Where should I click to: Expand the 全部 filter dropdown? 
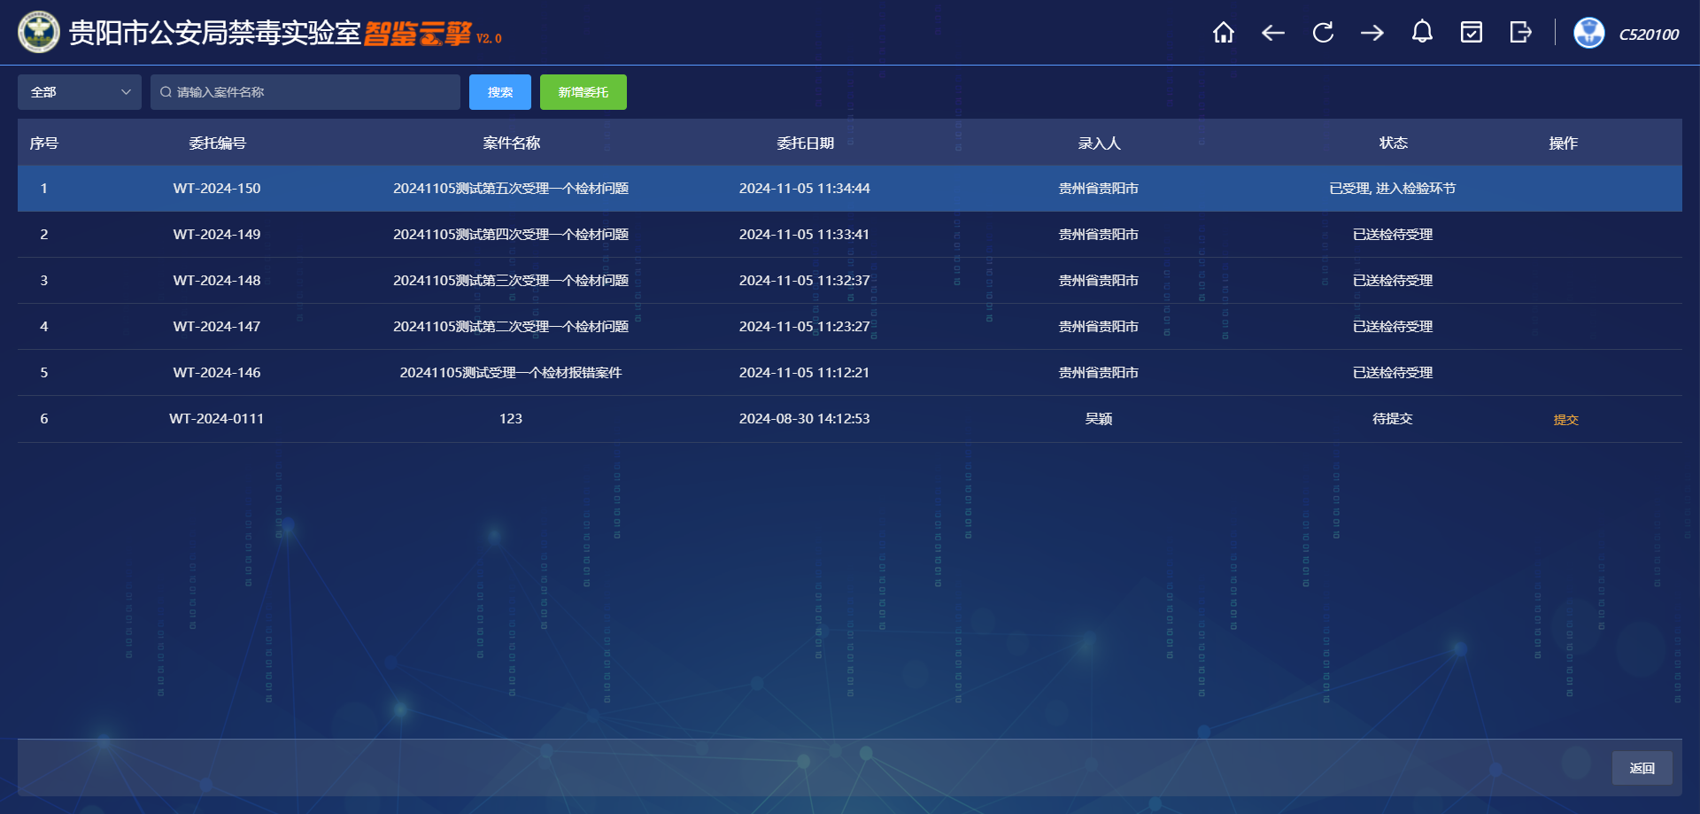pos(80,92)
